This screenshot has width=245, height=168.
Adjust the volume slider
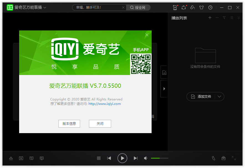tap(159, 158)
